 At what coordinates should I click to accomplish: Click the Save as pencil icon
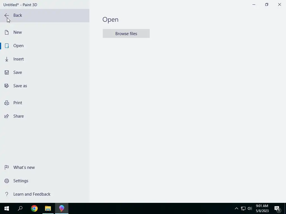tap(7, 86)
